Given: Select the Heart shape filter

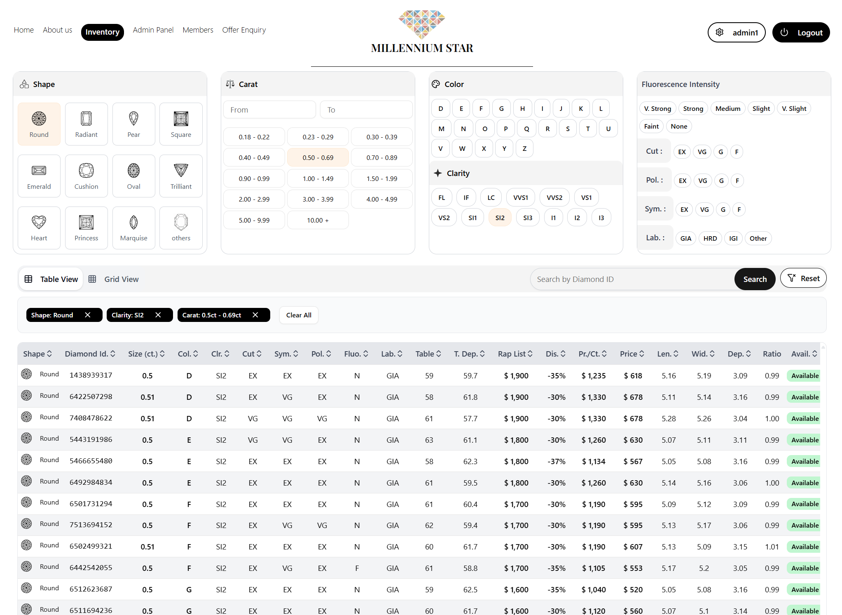Looking at the screenshot, I should tap(39, 228).
